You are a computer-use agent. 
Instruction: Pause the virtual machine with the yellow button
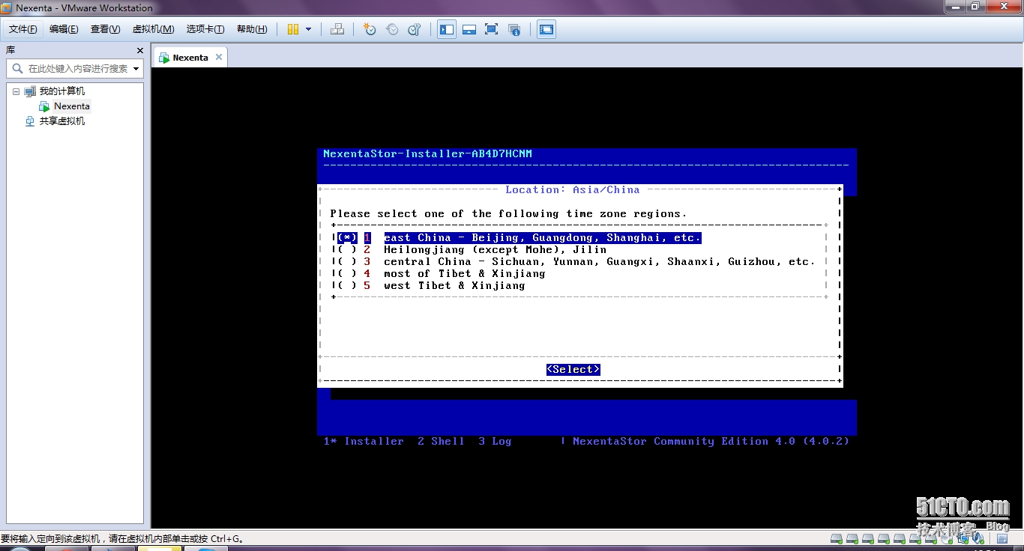click(293, 29)
